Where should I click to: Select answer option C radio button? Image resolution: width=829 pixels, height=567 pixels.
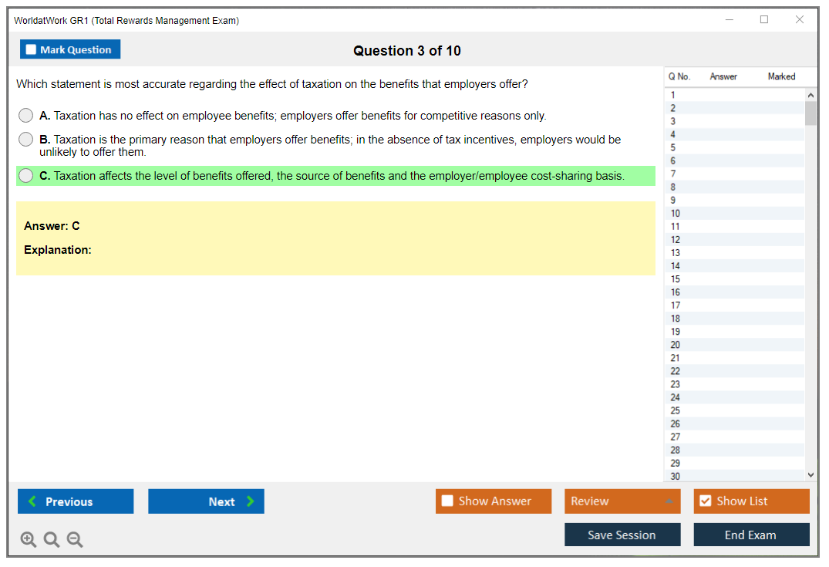(25, 176)
